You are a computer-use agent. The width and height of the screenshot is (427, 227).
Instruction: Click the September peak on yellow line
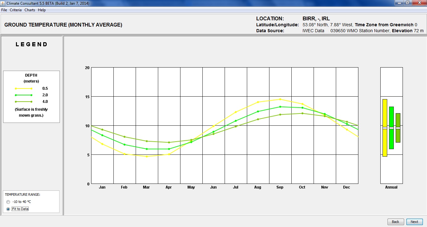click(280, 99)
